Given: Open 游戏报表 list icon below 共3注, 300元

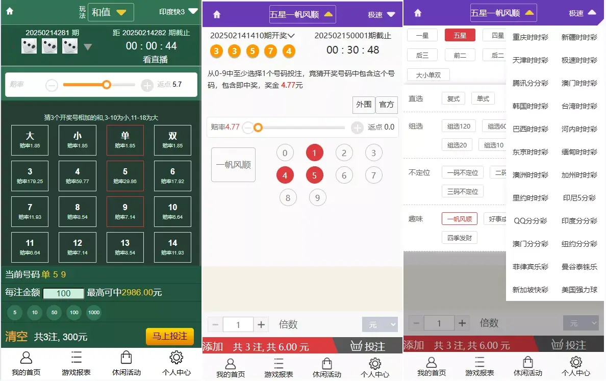Looking at the screenshot, I should (76, 358).
